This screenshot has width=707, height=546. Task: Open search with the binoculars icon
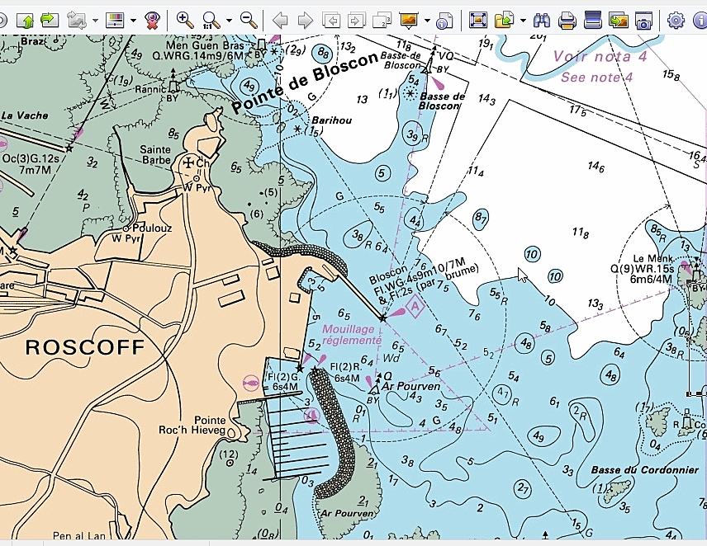[x=542, y=21]
